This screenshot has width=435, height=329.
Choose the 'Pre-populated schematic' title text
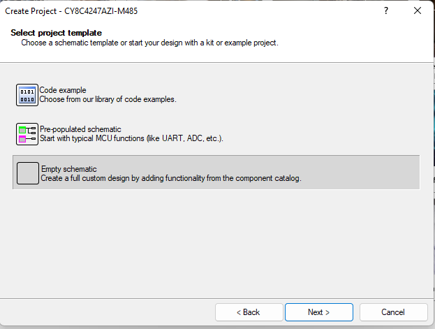click(80, 129)
